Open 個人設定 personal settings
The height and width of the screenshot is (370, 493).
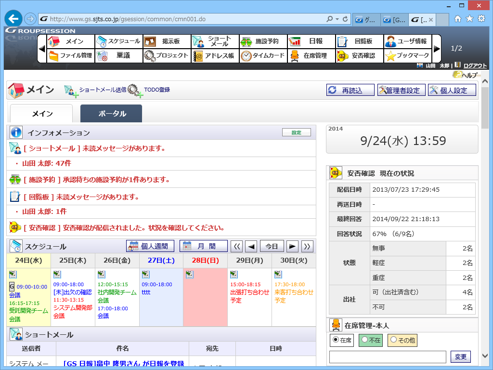[x=452, y=90]
